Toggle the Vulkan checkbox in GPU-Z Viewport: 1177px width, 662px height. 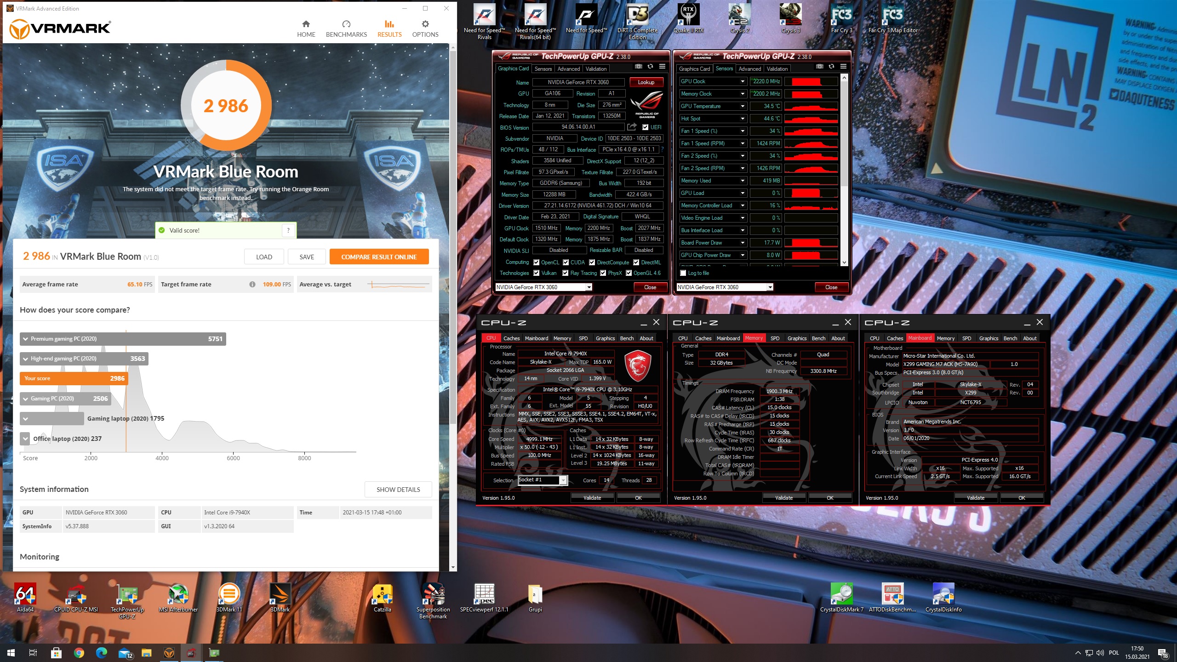(x=536, y=273)
